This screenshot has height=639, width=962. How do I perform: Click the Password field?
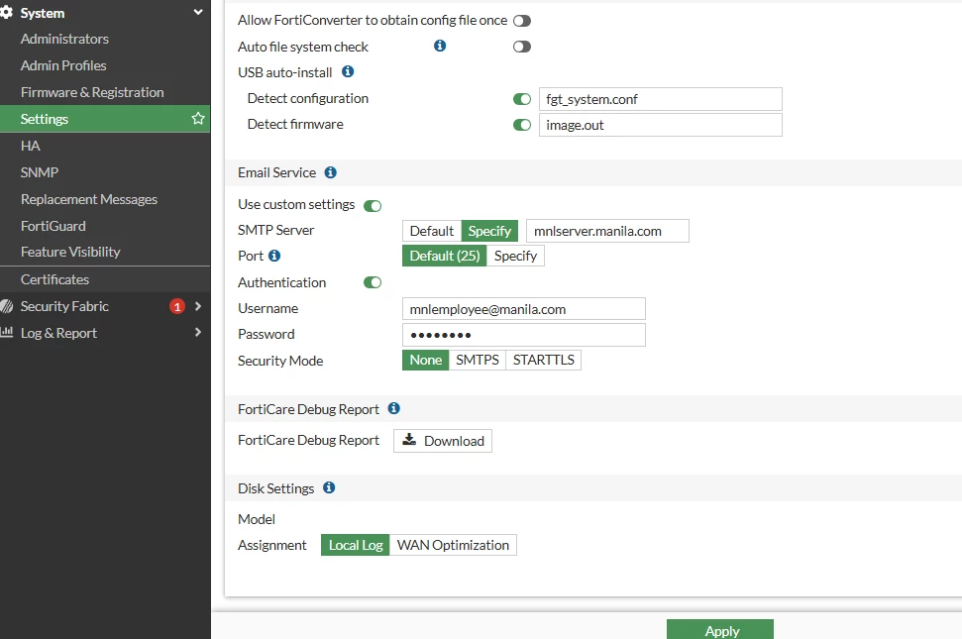coord(524,335)
